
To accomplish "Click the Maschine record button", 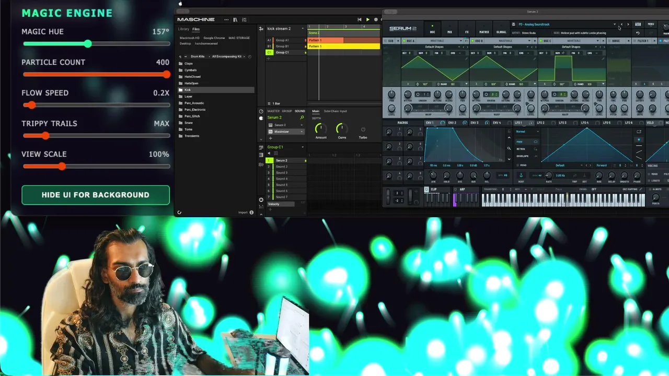I will click(376, 20).
